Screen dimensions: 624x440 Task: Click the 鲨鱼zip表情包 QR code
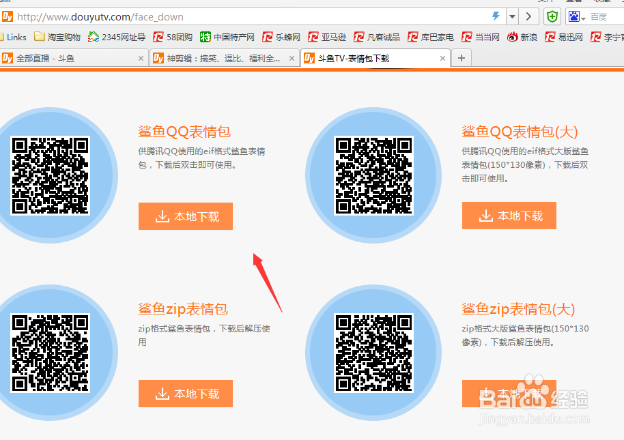[x=50, y=353]
